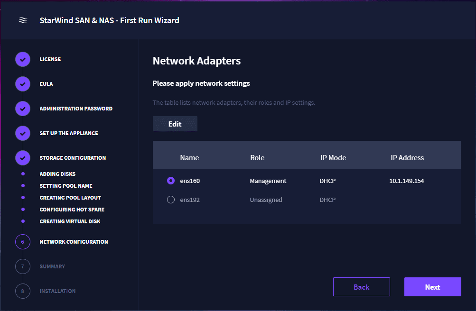The height and width of the screenshot is (311, 476).
Task: Click the EULA step checkmark icon
Action: pyautogui.click(x=23, y=84)
